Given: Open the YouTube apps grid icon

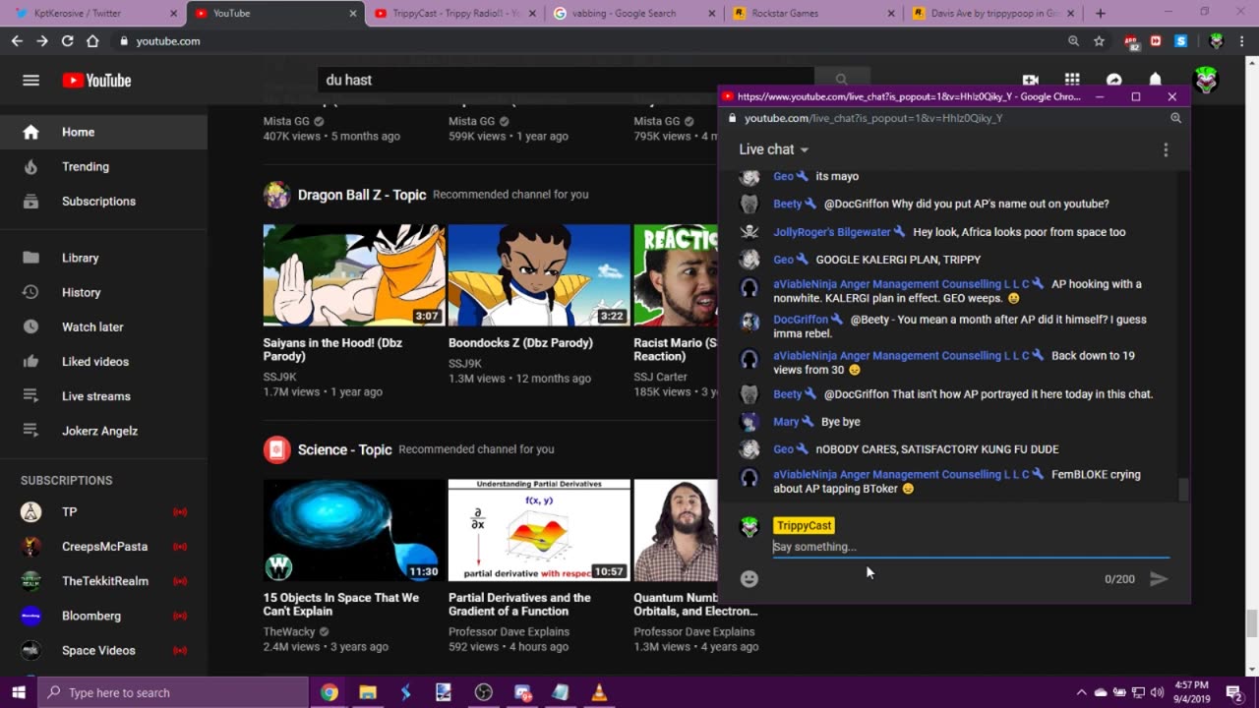Looking at the screenshot, I should [1072, 81].
